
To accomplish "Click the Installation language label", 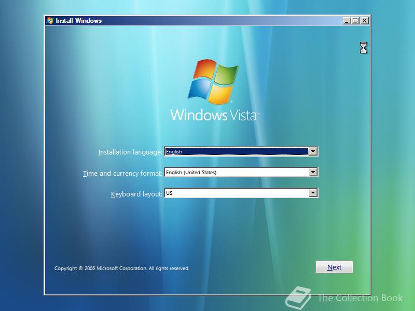I will coord(130,152).
